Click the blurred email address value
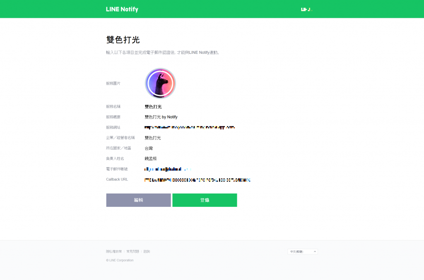This screenshot has width=424, height=280. (168, 169)
